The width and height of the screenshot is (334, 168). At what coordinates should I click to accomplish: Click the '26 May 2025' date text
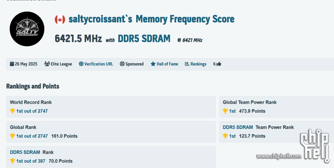coord(26,64)
